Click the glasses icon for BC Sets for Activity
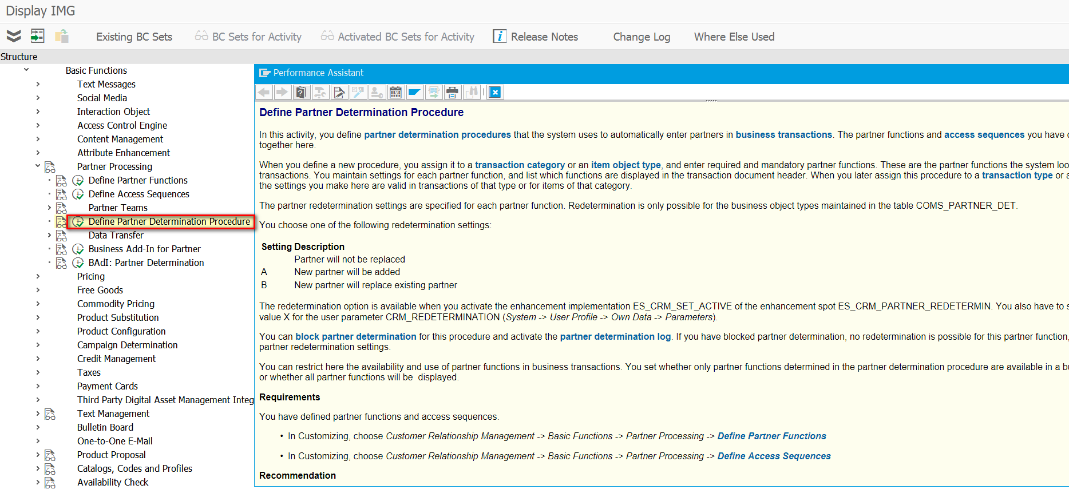Viewport: 1069px width, 489px height. click(201, 36)
